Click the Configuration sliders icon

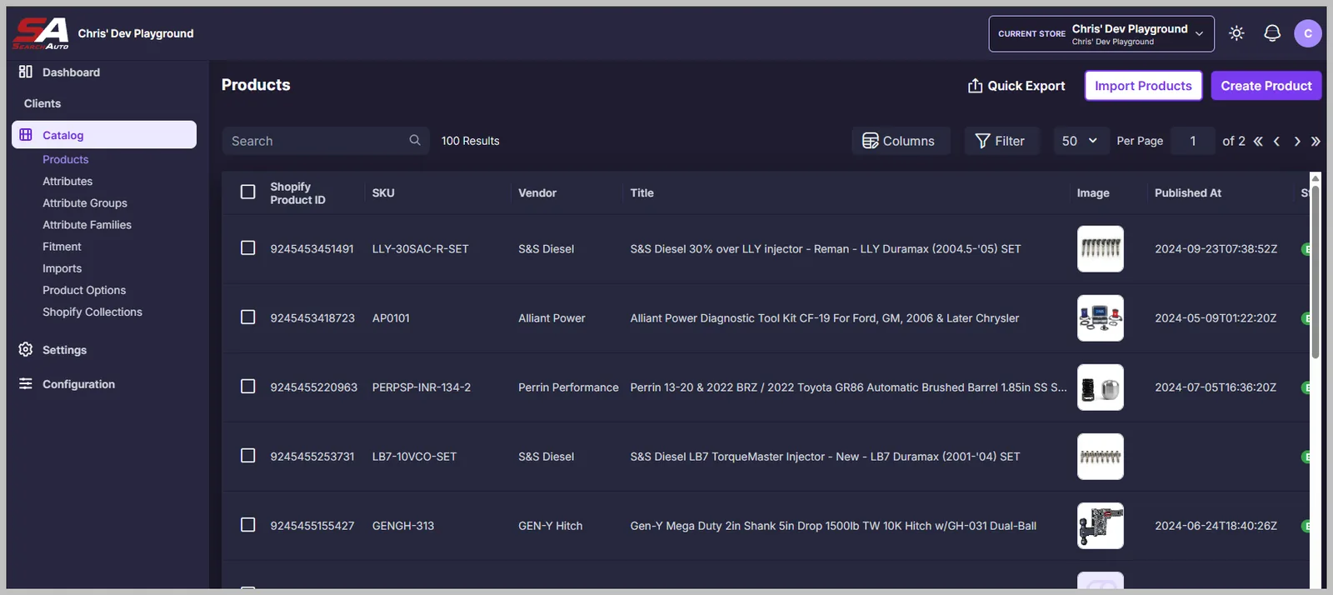pos(26,383)
